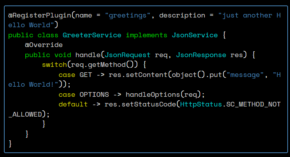This screenshot has width=290, height=157.
Task: Place cursor on the switch keyword
Action: 54,65
